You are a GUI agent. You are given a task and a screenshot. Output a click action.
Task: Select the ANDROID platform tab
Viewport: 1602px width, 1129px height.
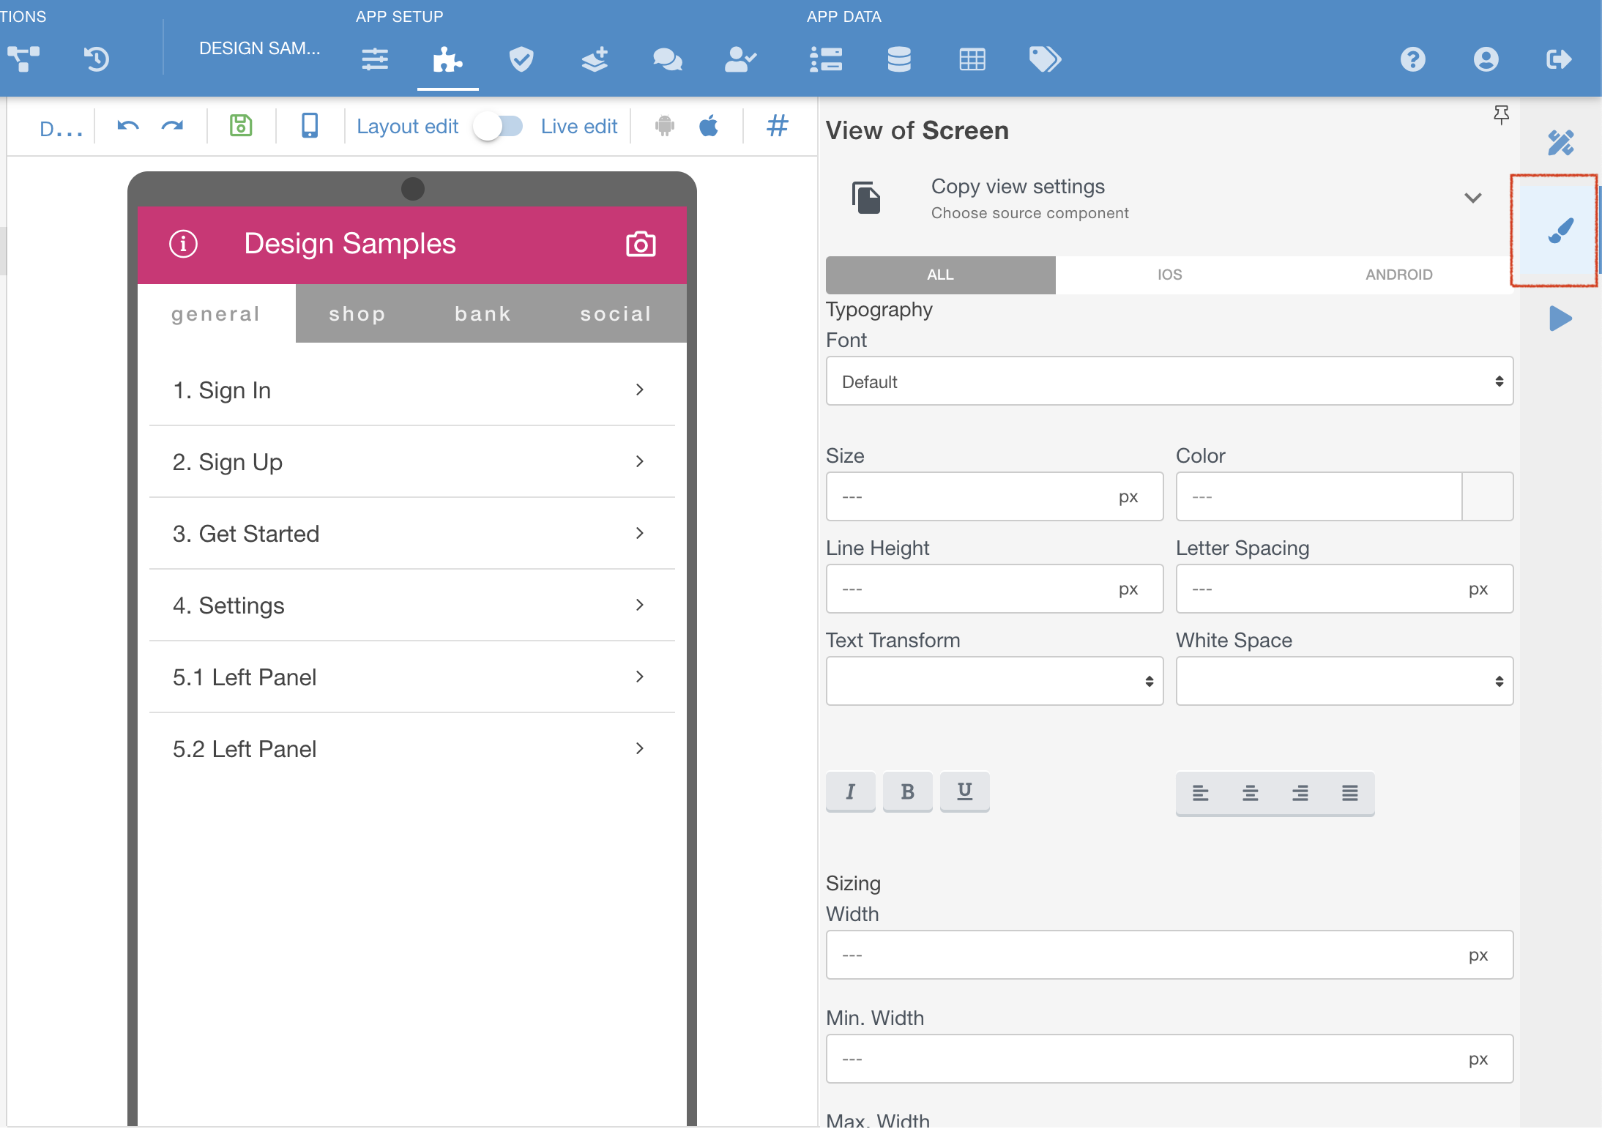point(1398,275)
